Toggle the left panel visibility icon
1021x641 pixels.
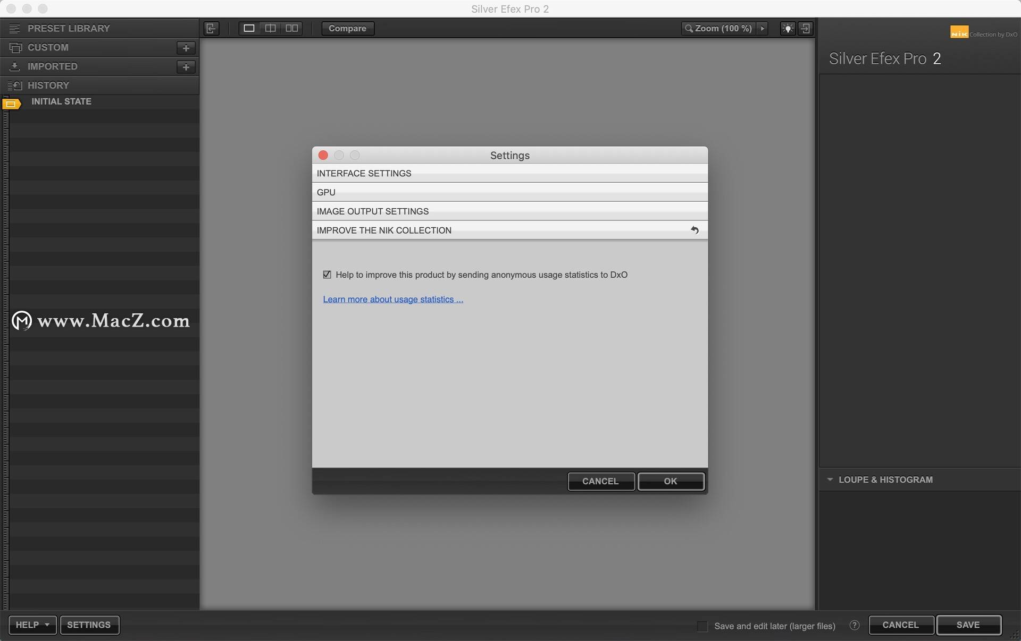pyautogui.click(x=211, y=29)
